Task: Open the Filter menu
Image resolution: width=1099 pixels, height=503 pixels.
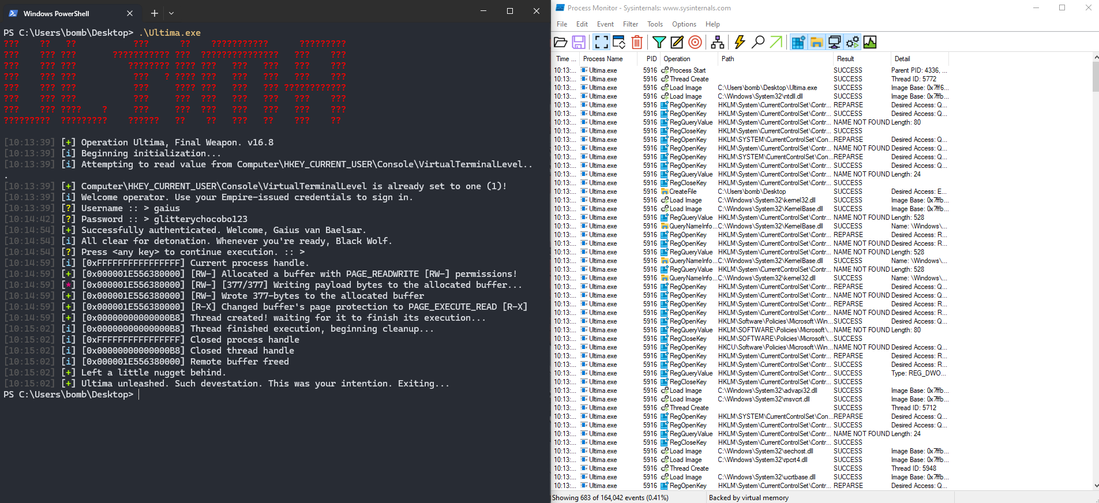Action: [x=631, y=24]
